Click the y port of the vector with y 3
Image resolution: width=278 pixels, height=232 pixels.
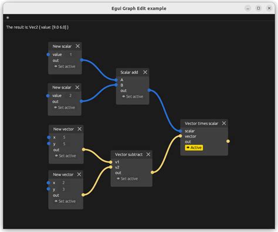pos(49,189)
